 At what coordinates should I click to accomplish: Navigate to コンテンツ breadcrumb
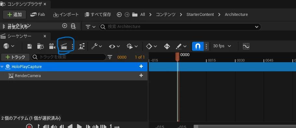tap(166, 15)
